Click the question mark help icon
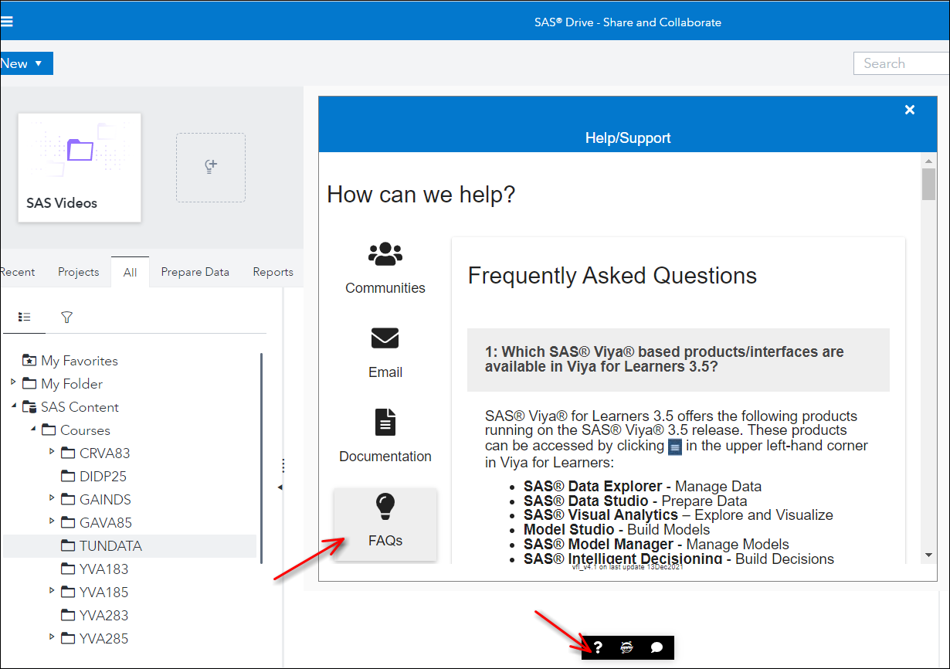This screenshot has height=669, width=950. click(598, 647)
